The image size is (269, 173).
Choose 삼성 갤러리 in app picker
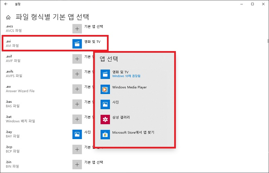135,119
